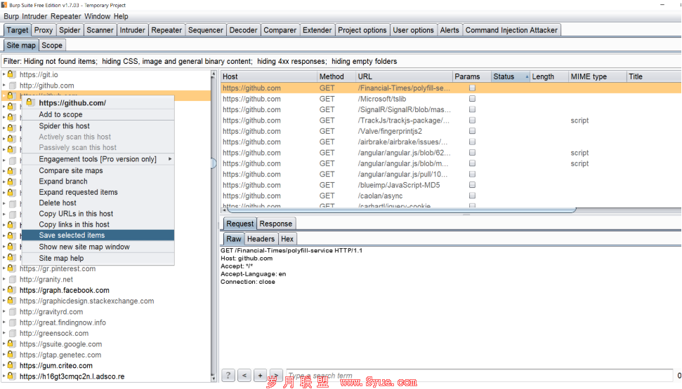Image resolution: width=682 pixels, height=389 pixels.
Task: Toggle Params checkbox for /TrackJs/trackjs-package row
Action: point(473,121)
